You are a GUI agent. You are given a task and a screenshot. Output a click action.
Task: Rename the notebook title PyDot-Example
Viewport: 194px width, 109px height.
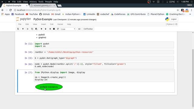point(43,19)
